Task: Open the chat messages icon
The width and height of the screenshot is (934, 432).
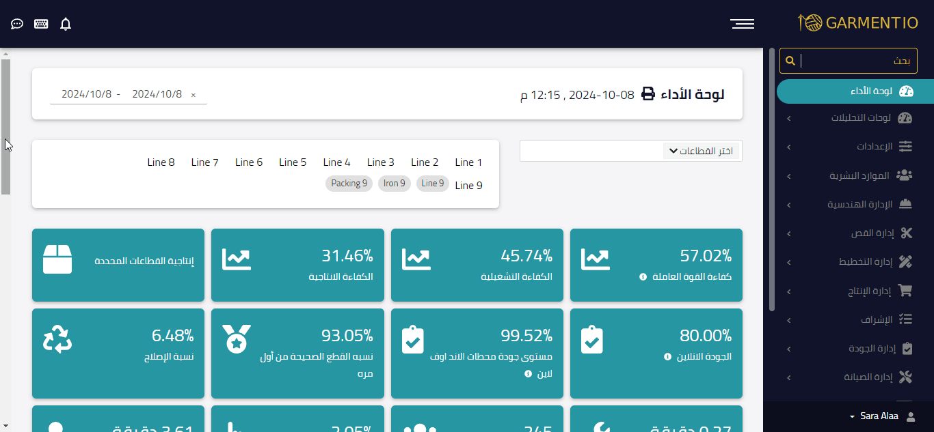Action: click(x=17, y=24)
